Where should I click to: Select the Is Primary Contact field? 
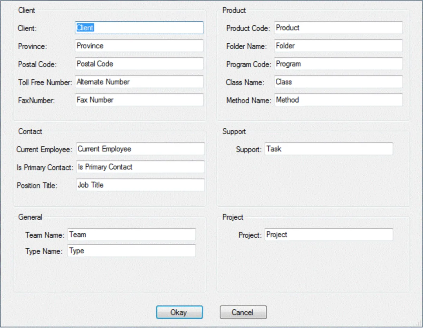pos(140,167)
